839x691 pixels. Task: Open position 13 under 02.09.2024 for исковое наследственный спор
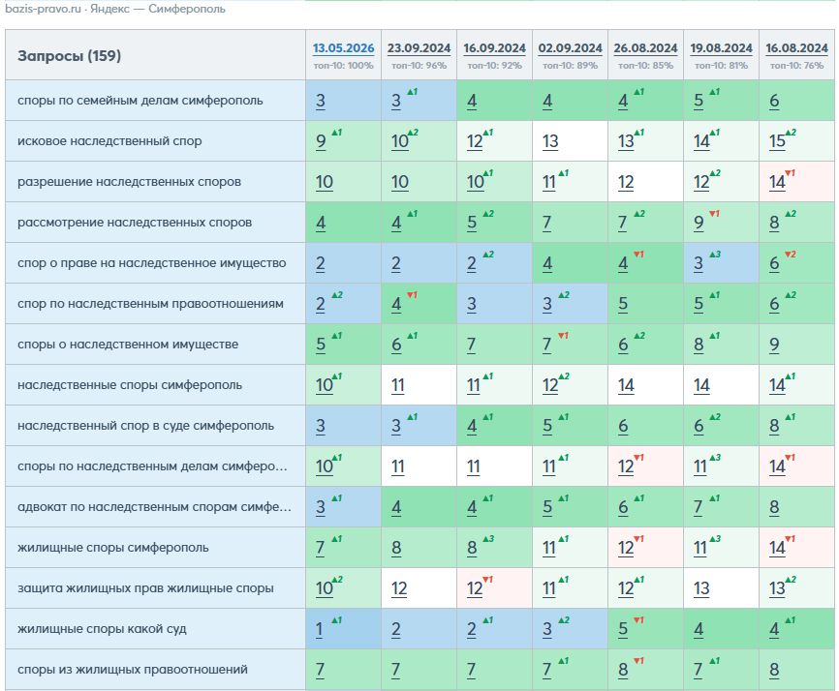pyautogui.click(x=550, y=141)
